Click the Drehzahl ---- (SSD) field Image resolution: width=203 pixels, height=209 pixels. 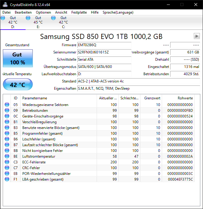(185, 59)
